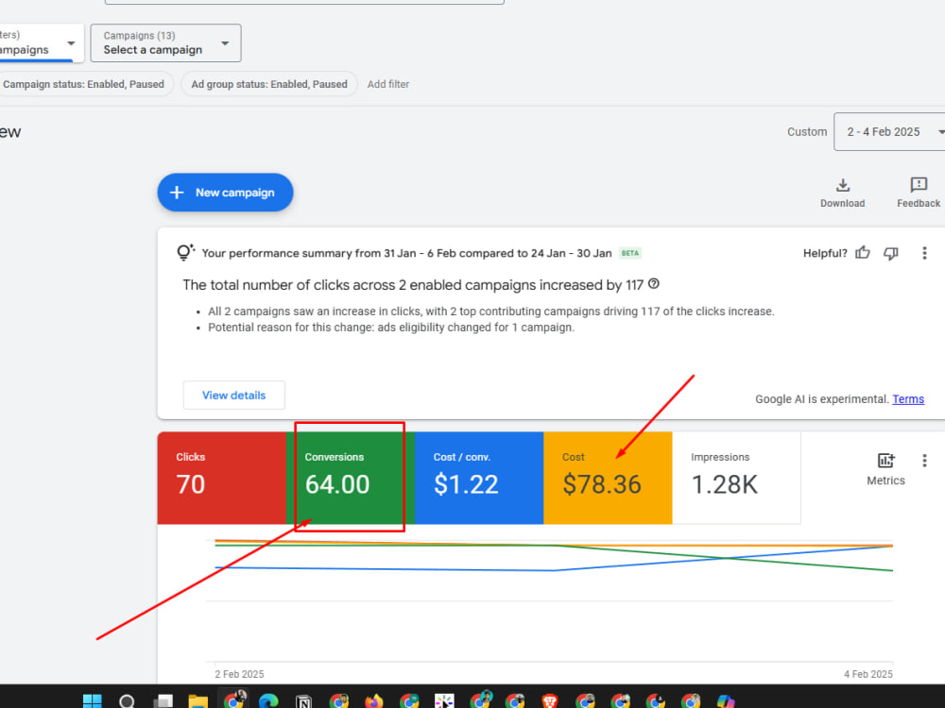Open the Windows Start menu
The width and height of the screenshot is (945, 708).
tap(93, 701)
